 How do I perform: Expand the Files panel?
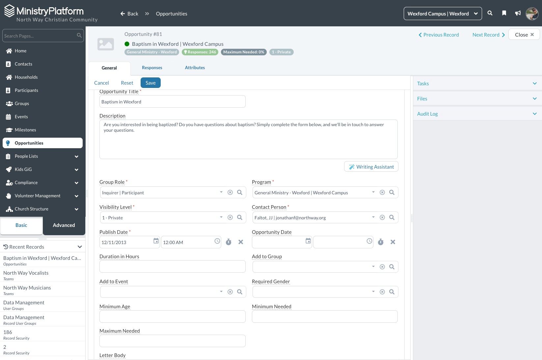[477, 98]
